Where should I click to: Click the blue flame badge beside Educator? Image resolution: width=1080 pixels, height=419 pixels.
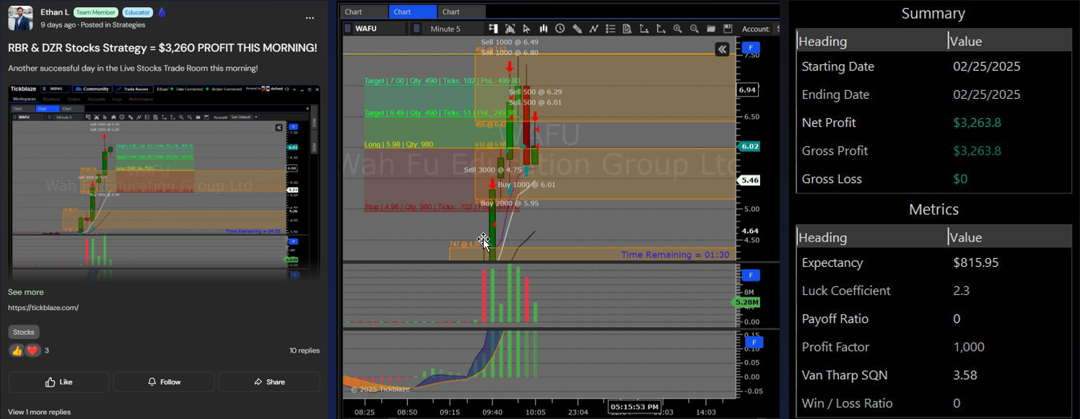coord(162,12)
